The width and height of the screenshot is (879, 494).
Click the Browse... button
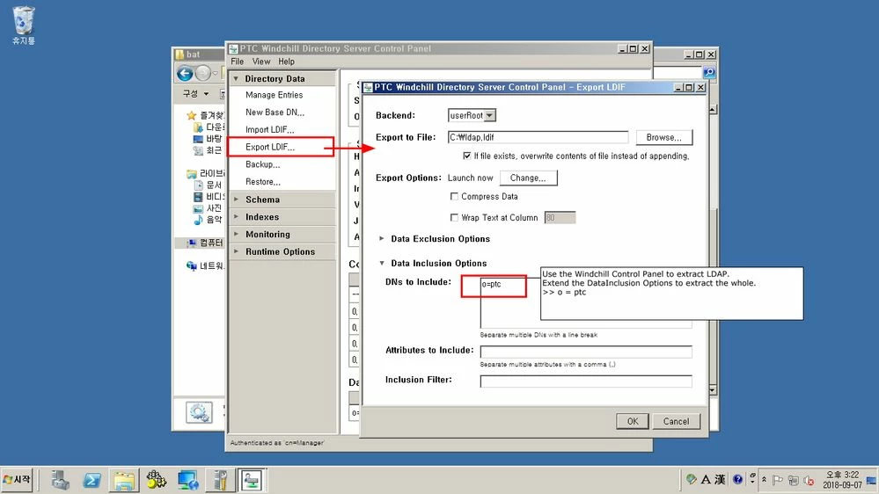[x=663, y=137]
